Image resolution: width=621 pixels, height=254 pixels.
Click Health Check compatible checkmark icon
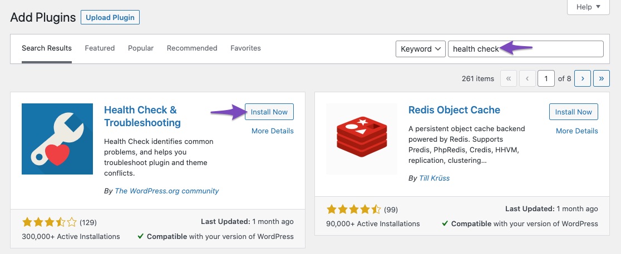140,237
